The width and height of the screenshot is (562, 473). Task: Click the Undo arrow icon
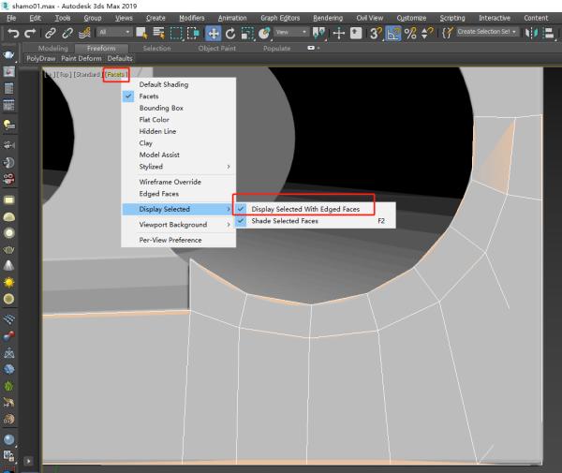tap(13, 34)
